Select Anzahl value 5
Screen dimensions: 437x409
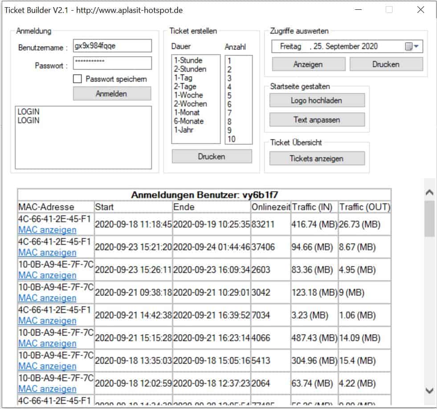point(229,95)
